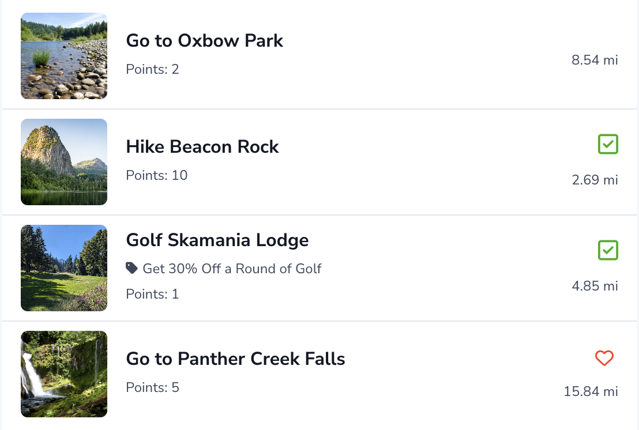Click the 4.85 mi distance for Skamania Lodge
The width and height of the screenshot is (639, 430).
tap(595, 286)
